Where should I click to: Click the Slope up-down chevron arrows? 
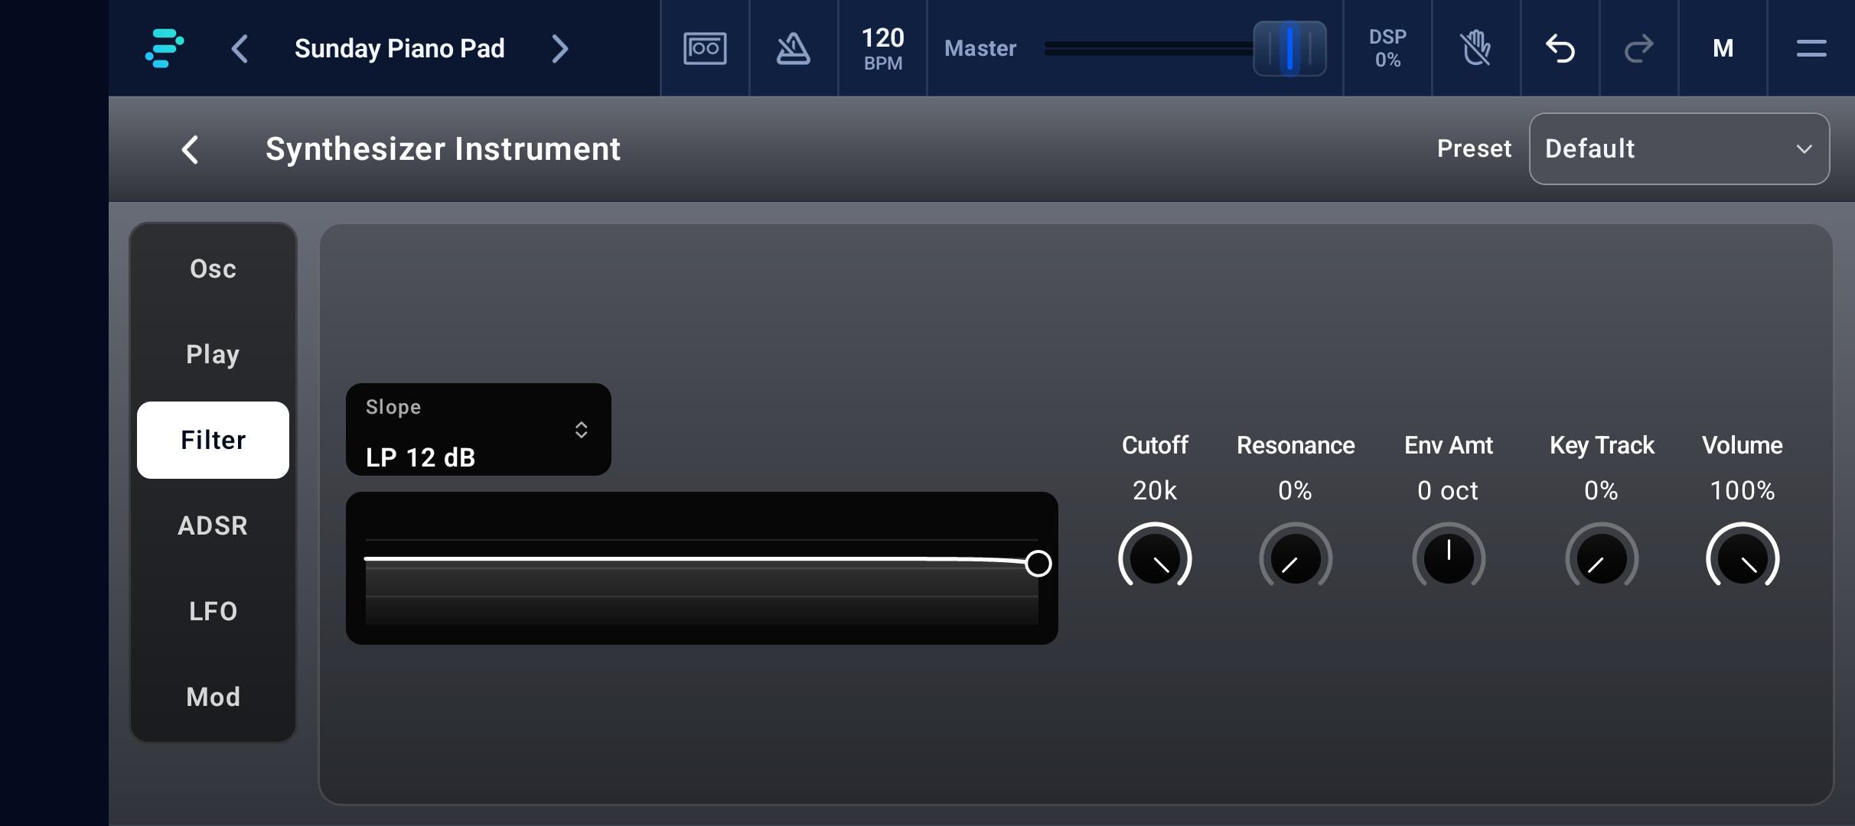click(582, 430)
